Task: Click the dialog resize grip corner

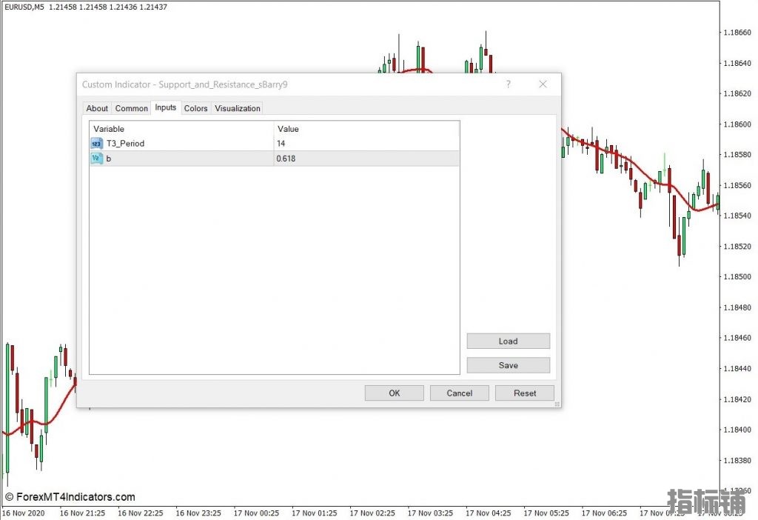Action: 557,404
